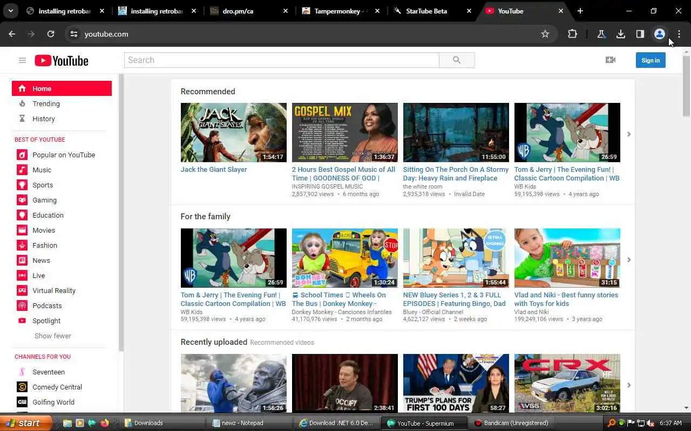Open Downloads folder from taskbar
Viewport: 691px width, 431px height.
(x=164, y=423)
